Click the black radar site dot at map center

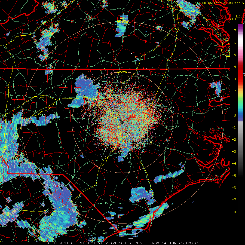tap(122, 123)
